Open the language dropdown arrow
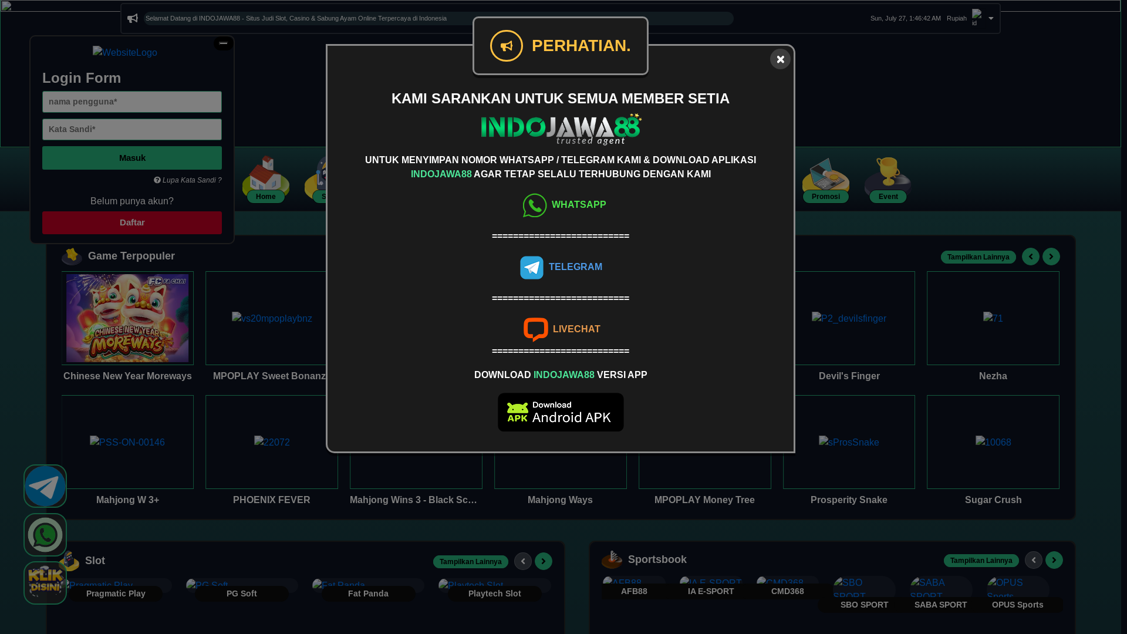 click(x=991, y=18)
